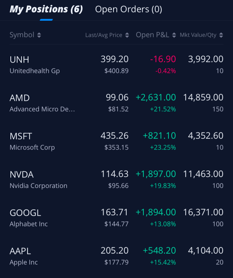The width and height of the screenshot is (233, 278).
Task: Click AAPL quantity 20
Action: click(x=220, y=262)
